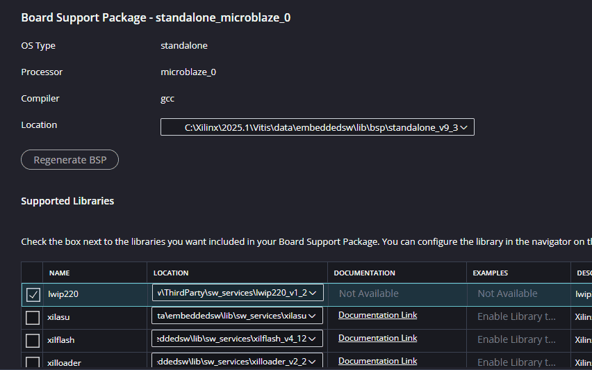
Task: Uncheck the lwip220 library checkbox
Action: pos(33,295)
